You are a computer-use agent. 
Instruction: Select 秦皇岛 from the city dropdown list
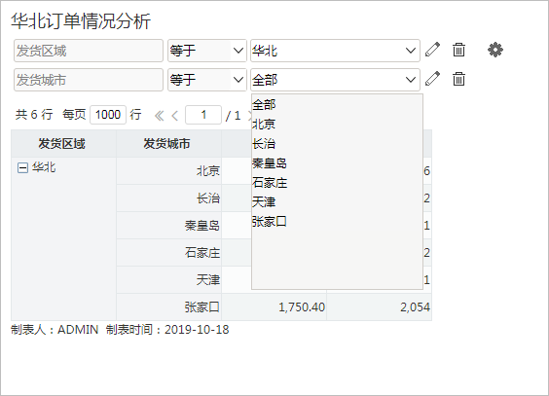tap(270, 163)
